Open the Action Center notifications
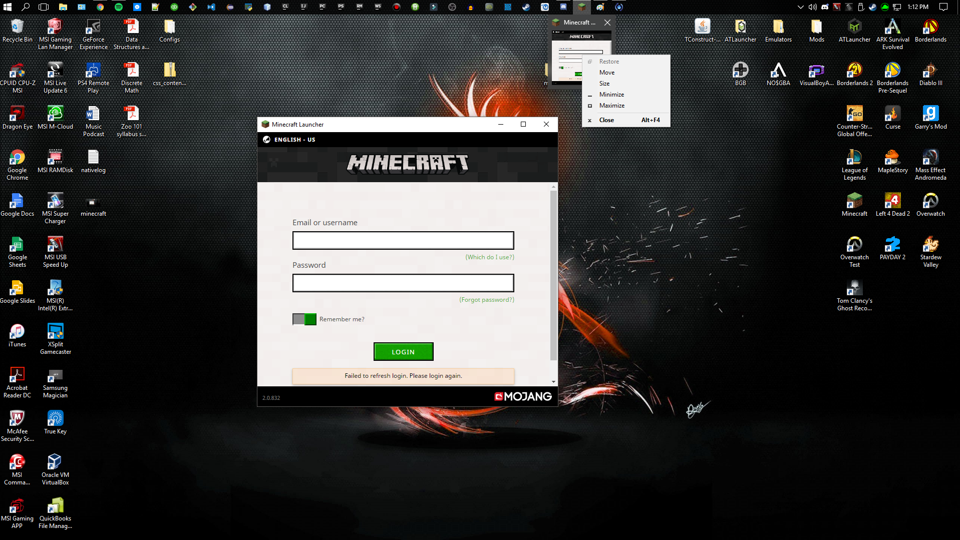 (943, 7)
